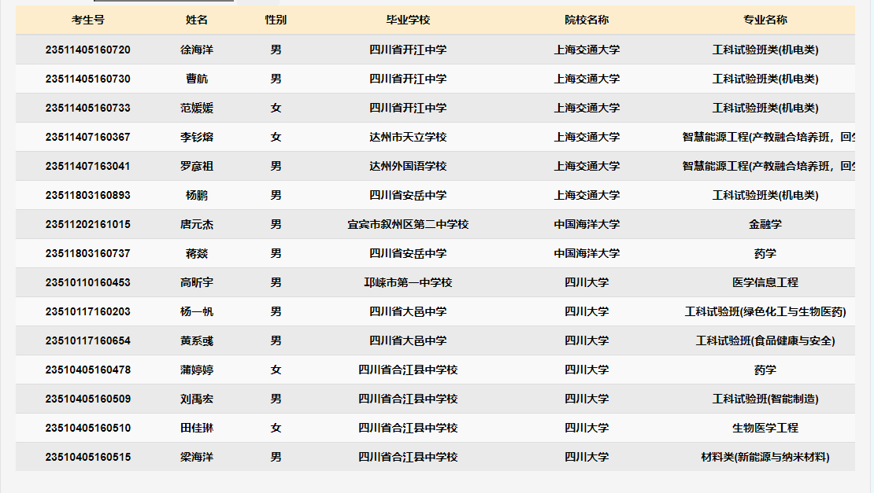Click the name 梁海洋
The image size is (874, 493).
[x=197, y=457]
